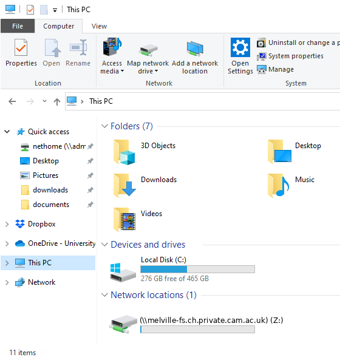Open the Properties ribbon button
Viewport: 340px width, 360px height.
click(x=21, y=53)
